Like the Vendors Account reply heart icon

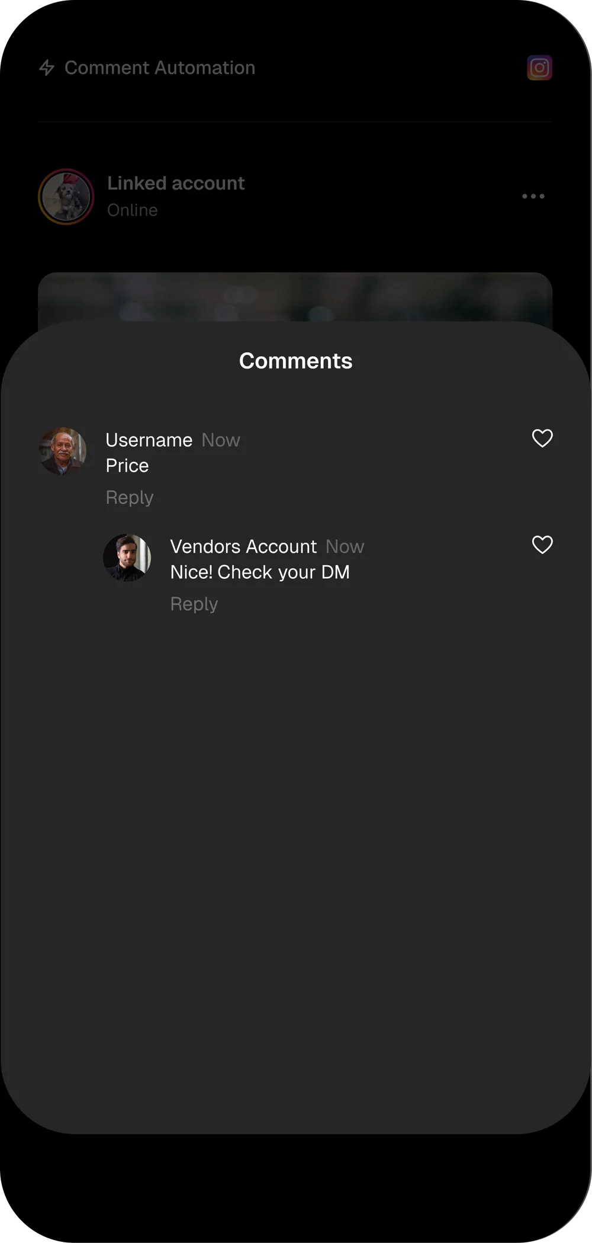pos(542,544)
